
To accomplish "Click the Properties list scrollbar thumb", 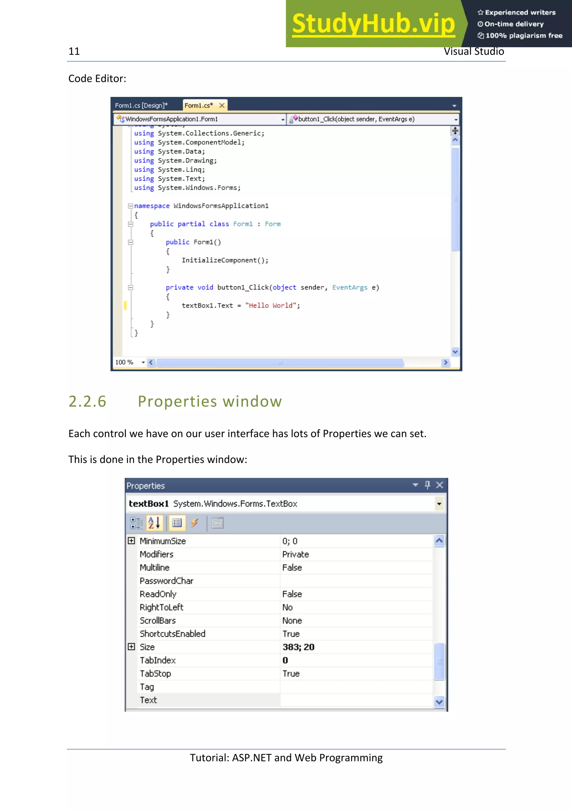I will [x=439, y=661].
